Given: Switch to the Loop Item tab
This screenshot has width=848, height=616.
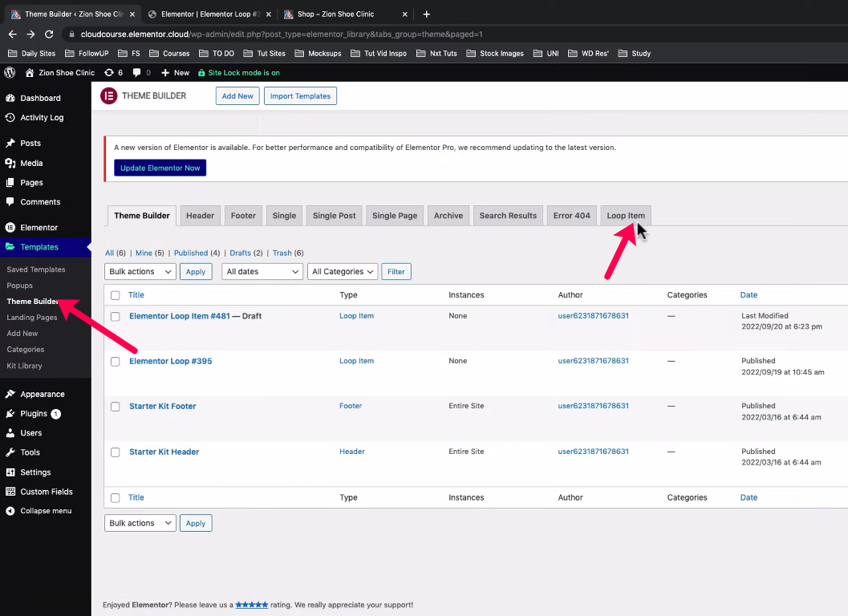Looking at the screenshot, I should (625, 216).
